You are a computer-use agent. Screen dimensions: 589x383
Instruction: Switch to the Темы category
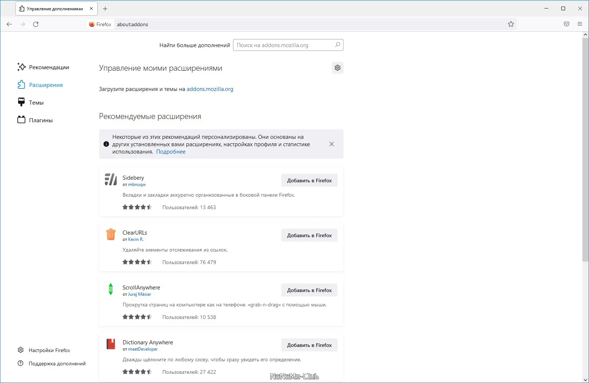(x=31, y=102)
